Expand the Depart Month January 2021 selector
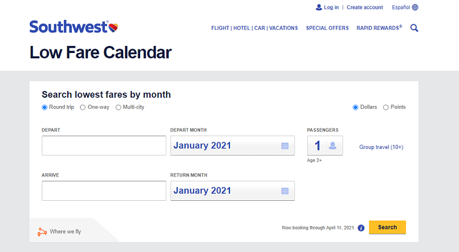The height and width of the screenshot is (252, 459). [232, 145]
